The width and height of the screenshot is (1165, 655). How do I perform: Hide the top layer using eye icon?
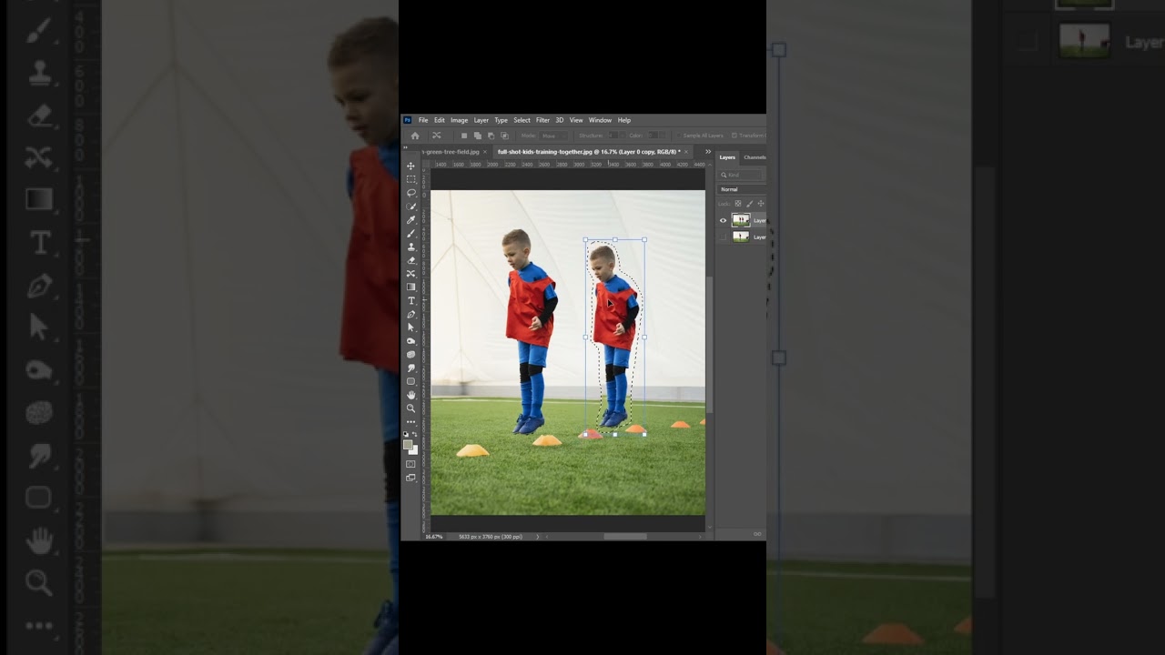(724, 220)
